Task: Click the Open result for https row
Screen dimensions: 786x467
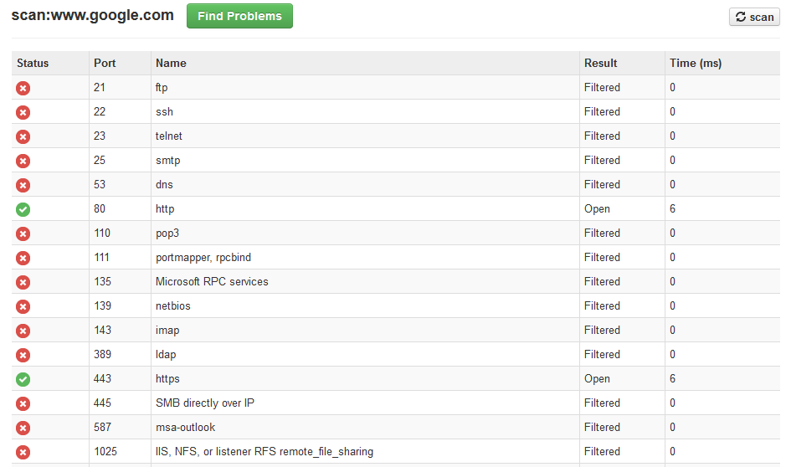Action: pos(597,379)
